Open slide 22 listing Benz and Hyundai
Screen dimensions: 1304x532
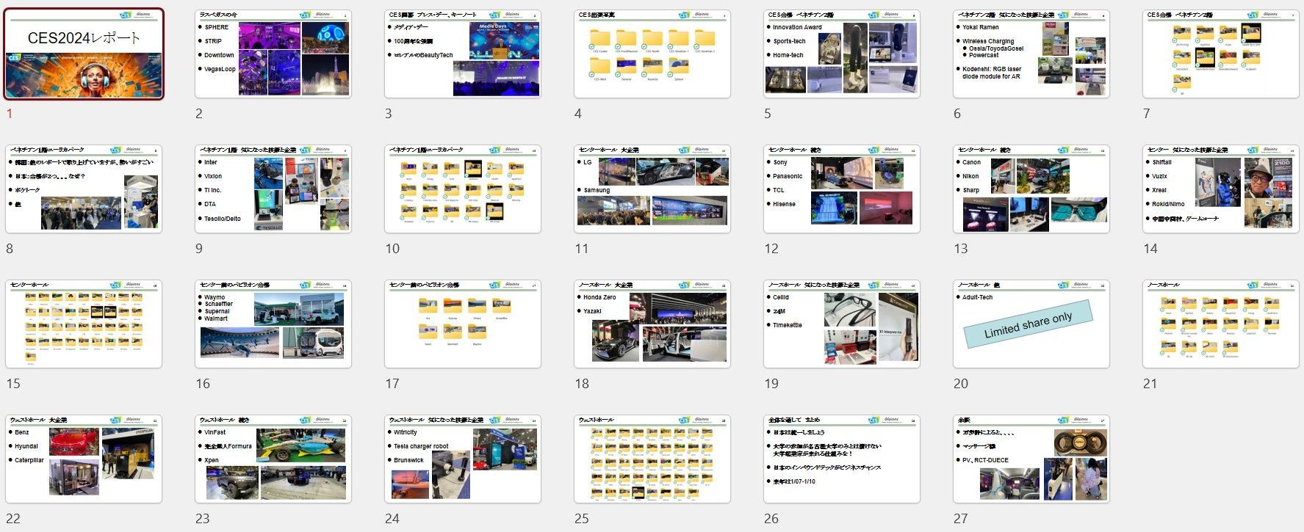coord(84,459)
